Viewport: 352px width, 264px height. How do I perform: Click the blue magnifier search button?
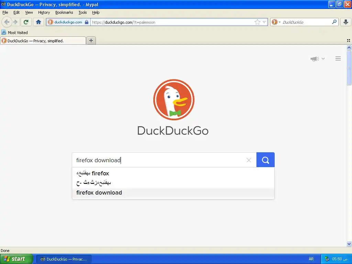pyautogui.click(x=265, y=160)
